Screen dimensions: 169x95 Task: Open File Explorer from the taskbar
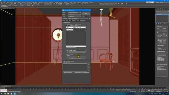pos(8,94)
